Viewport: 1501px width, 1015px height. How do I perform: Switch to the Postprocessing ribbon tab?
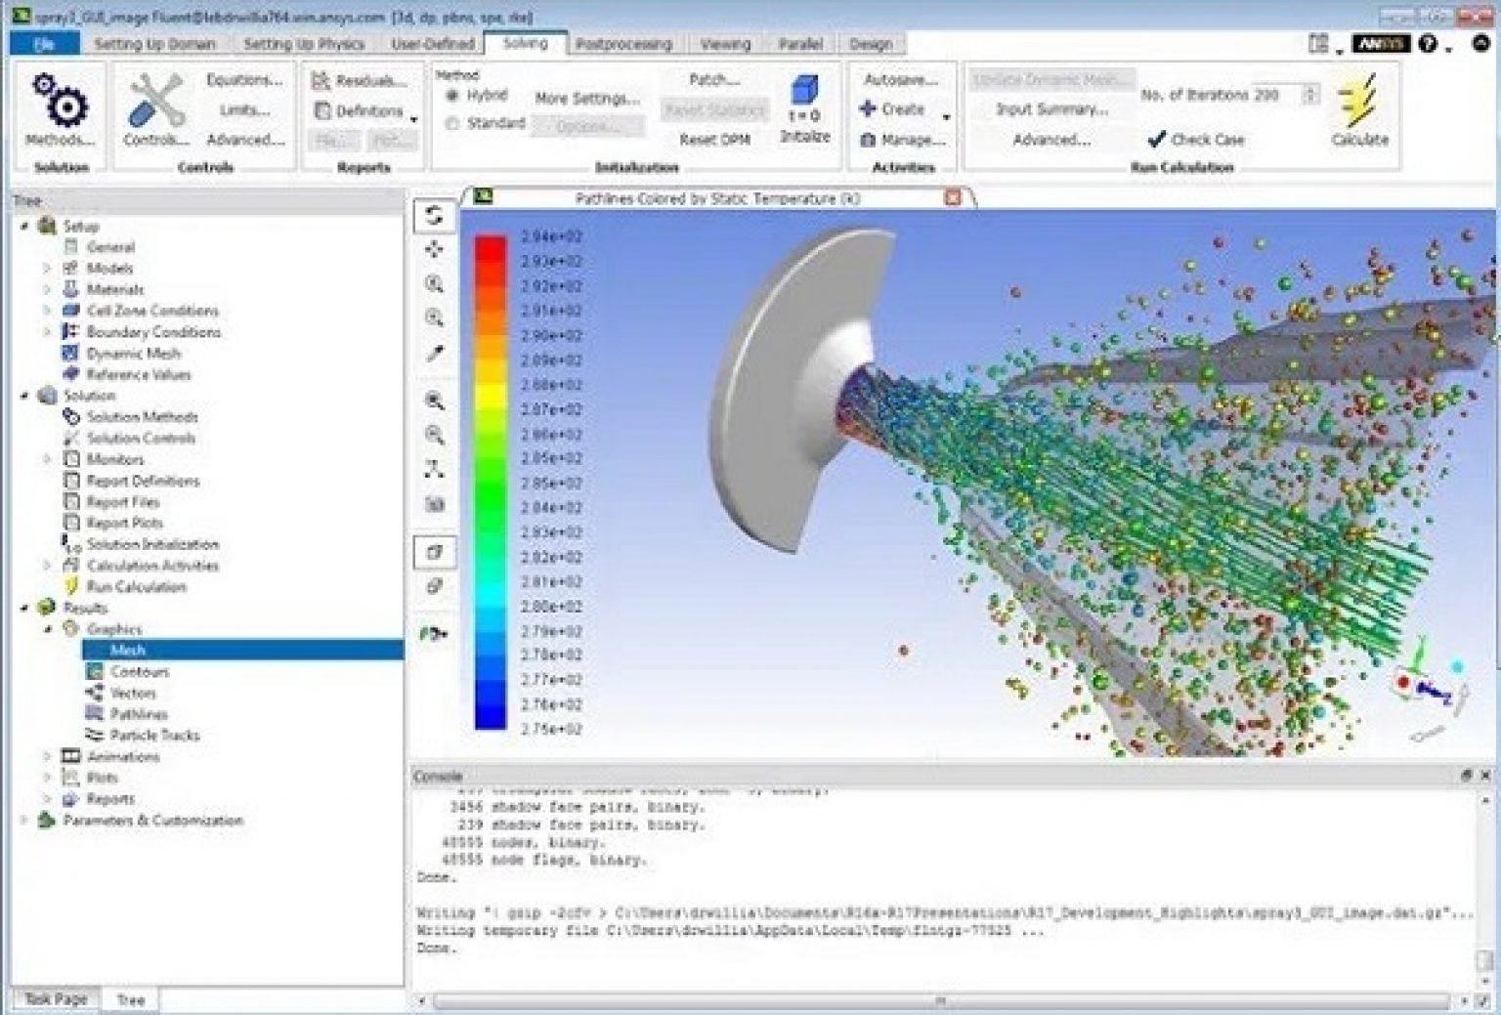pyautogui.click(x=625, y=44)
